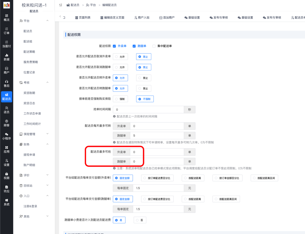Choose 否 for 跑腿单小费是否计入到配送员配送费

[140, 220]
